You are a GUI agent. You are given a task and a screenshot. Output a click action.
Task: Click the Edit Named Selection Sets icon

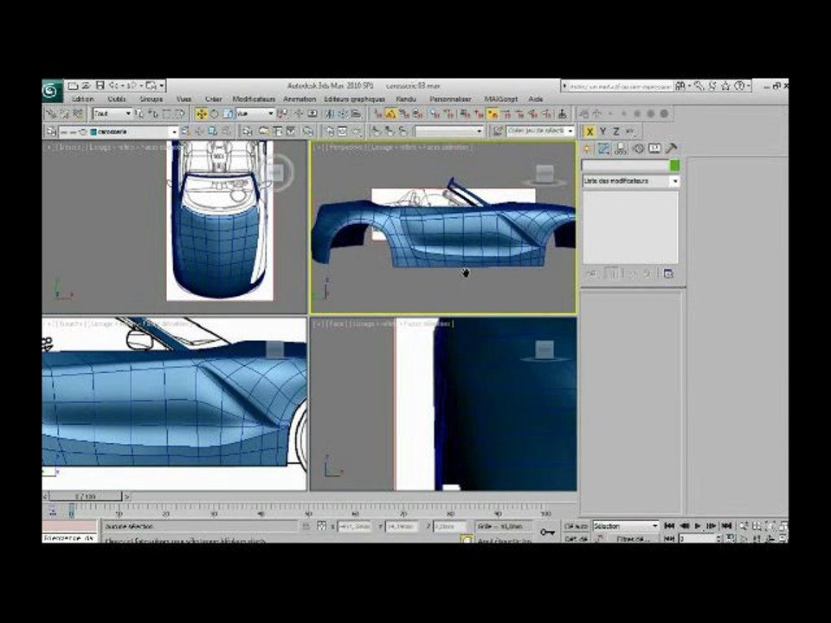[498, 131]
